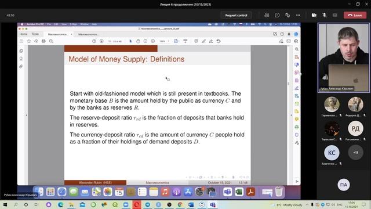Add a comment with the note icon
Viewport: 371px width, 209px height.
(196, 41)
